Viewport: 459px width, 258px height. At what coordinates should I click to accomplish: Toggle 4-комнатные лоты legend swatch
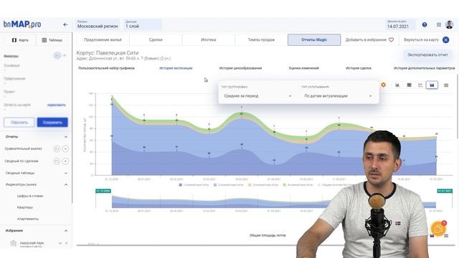(285, 185)
